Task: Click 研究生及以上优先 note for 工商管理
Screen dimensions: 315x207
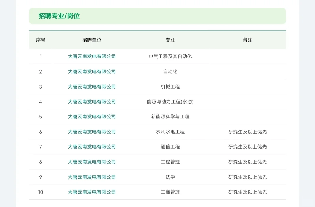Action: click(x=247, y=192)
